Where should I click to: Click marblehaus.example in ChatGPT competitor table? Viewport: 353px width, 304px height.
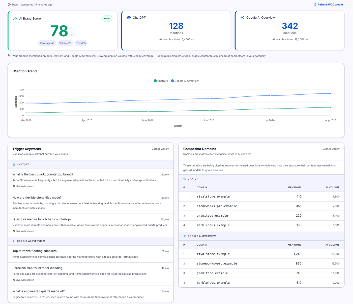213,225
